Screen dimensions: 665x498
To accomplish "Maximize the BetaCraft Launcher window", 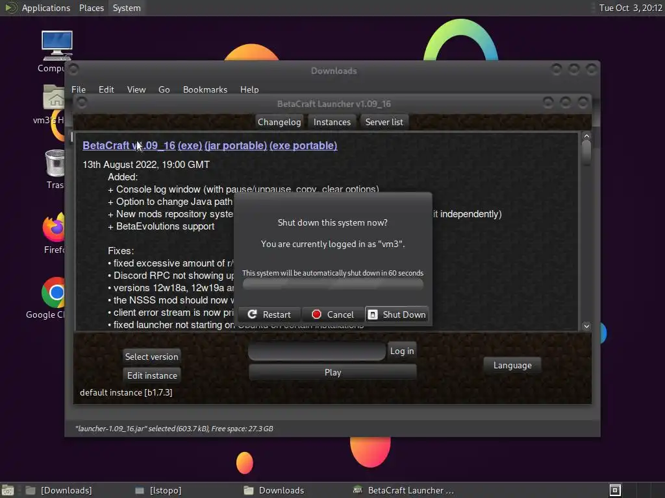I will click(566, 102).
